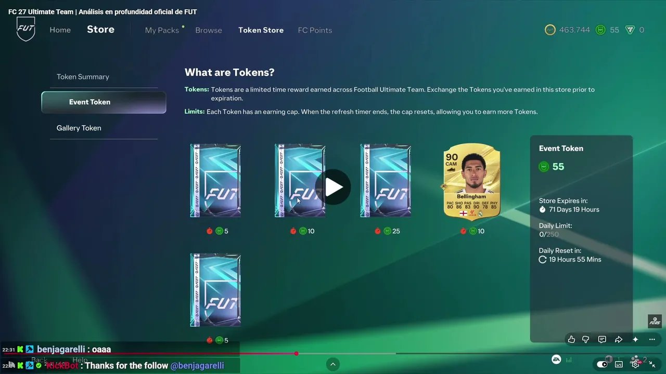Click the sparkle AI icon

pos(635,339)
